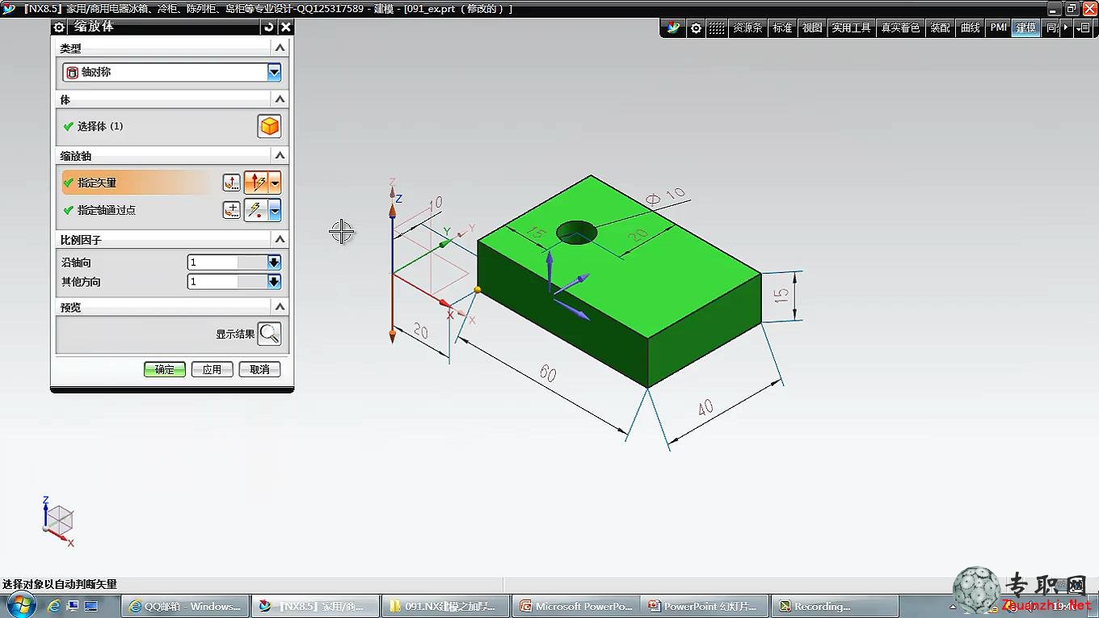This screenshot has width=1099, height=618.
Task: Open Internet Explorer from quick launch
Action: tap(54, 606)
